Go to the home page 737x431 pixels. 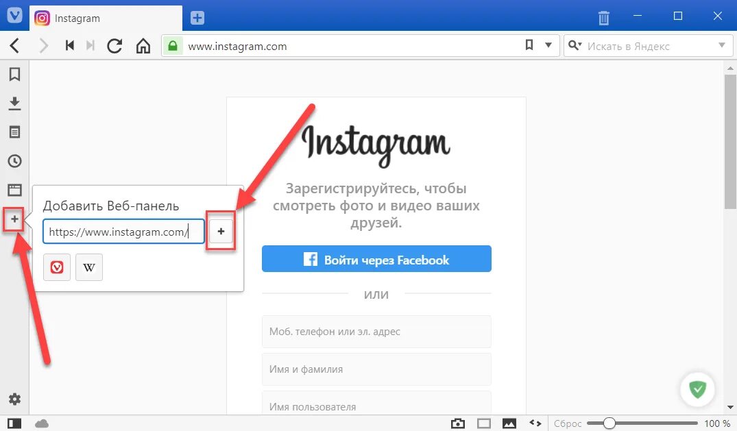click(x=143, y=46)
